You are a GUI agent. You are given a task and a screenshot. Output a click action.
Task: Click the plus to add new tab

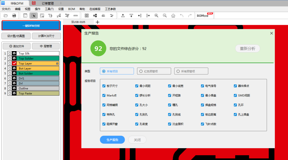coord(97,22)
